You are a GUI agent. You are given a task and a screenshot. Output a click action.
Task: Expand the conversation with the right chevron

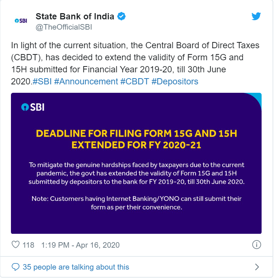click(x=257, y=267)
